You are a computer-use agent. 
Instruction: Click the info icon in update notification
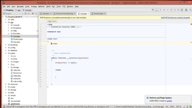148,98
